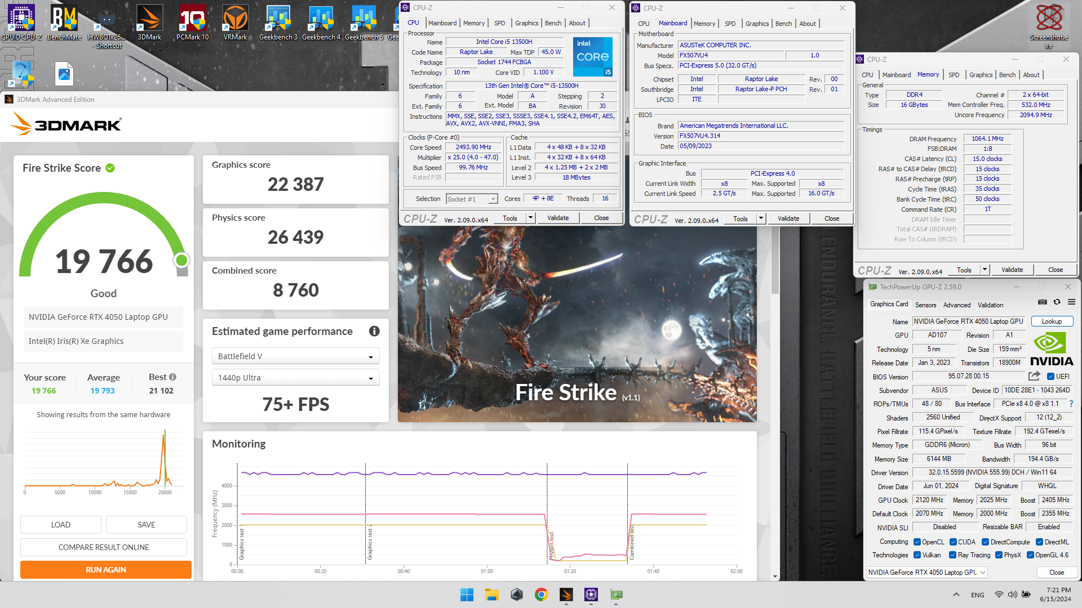The width and height of the screenshot is (1082, 608).
Task: Open the 1440p Ultra preset dropdown
Action: 296,378
